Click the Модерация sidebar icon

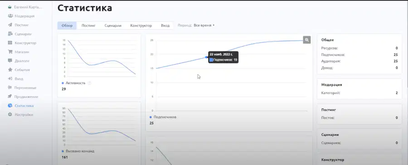pos(10,16)
